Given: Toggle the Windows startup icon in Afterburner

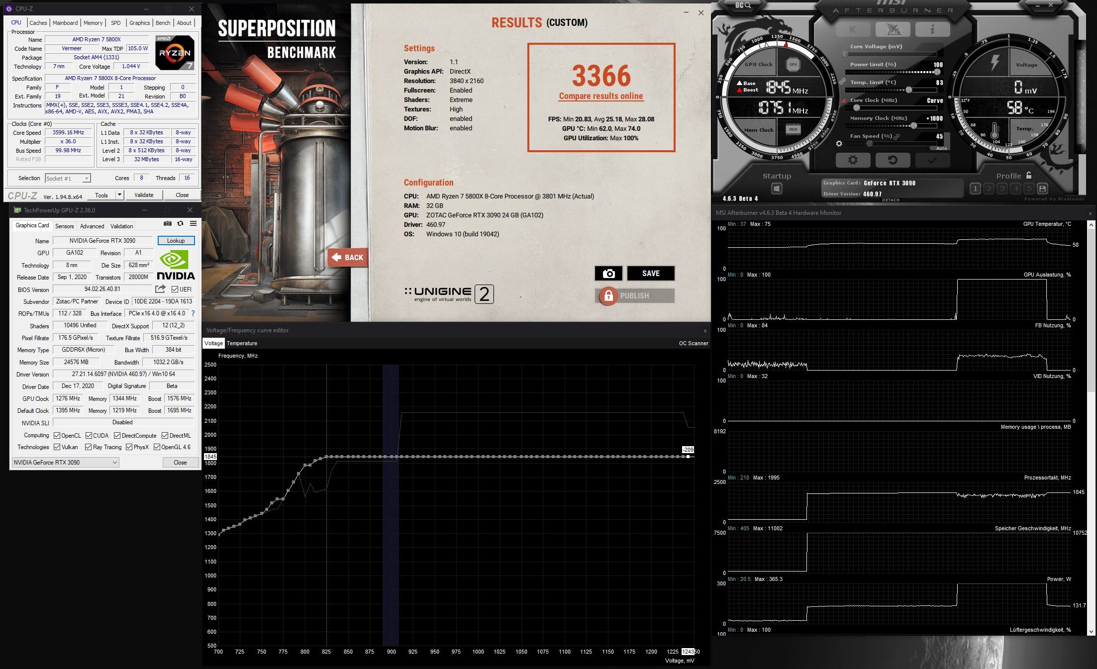Looking at the screenshot, I should 777,189.
